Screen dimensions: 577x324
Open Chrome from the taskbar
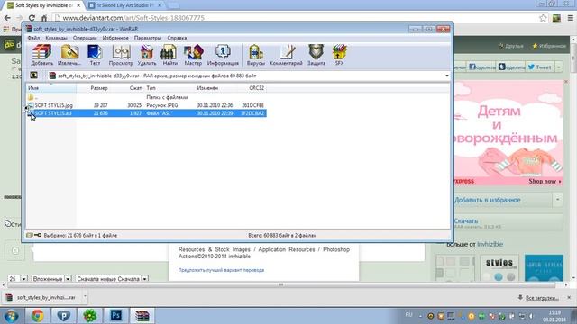pos(38,316)
